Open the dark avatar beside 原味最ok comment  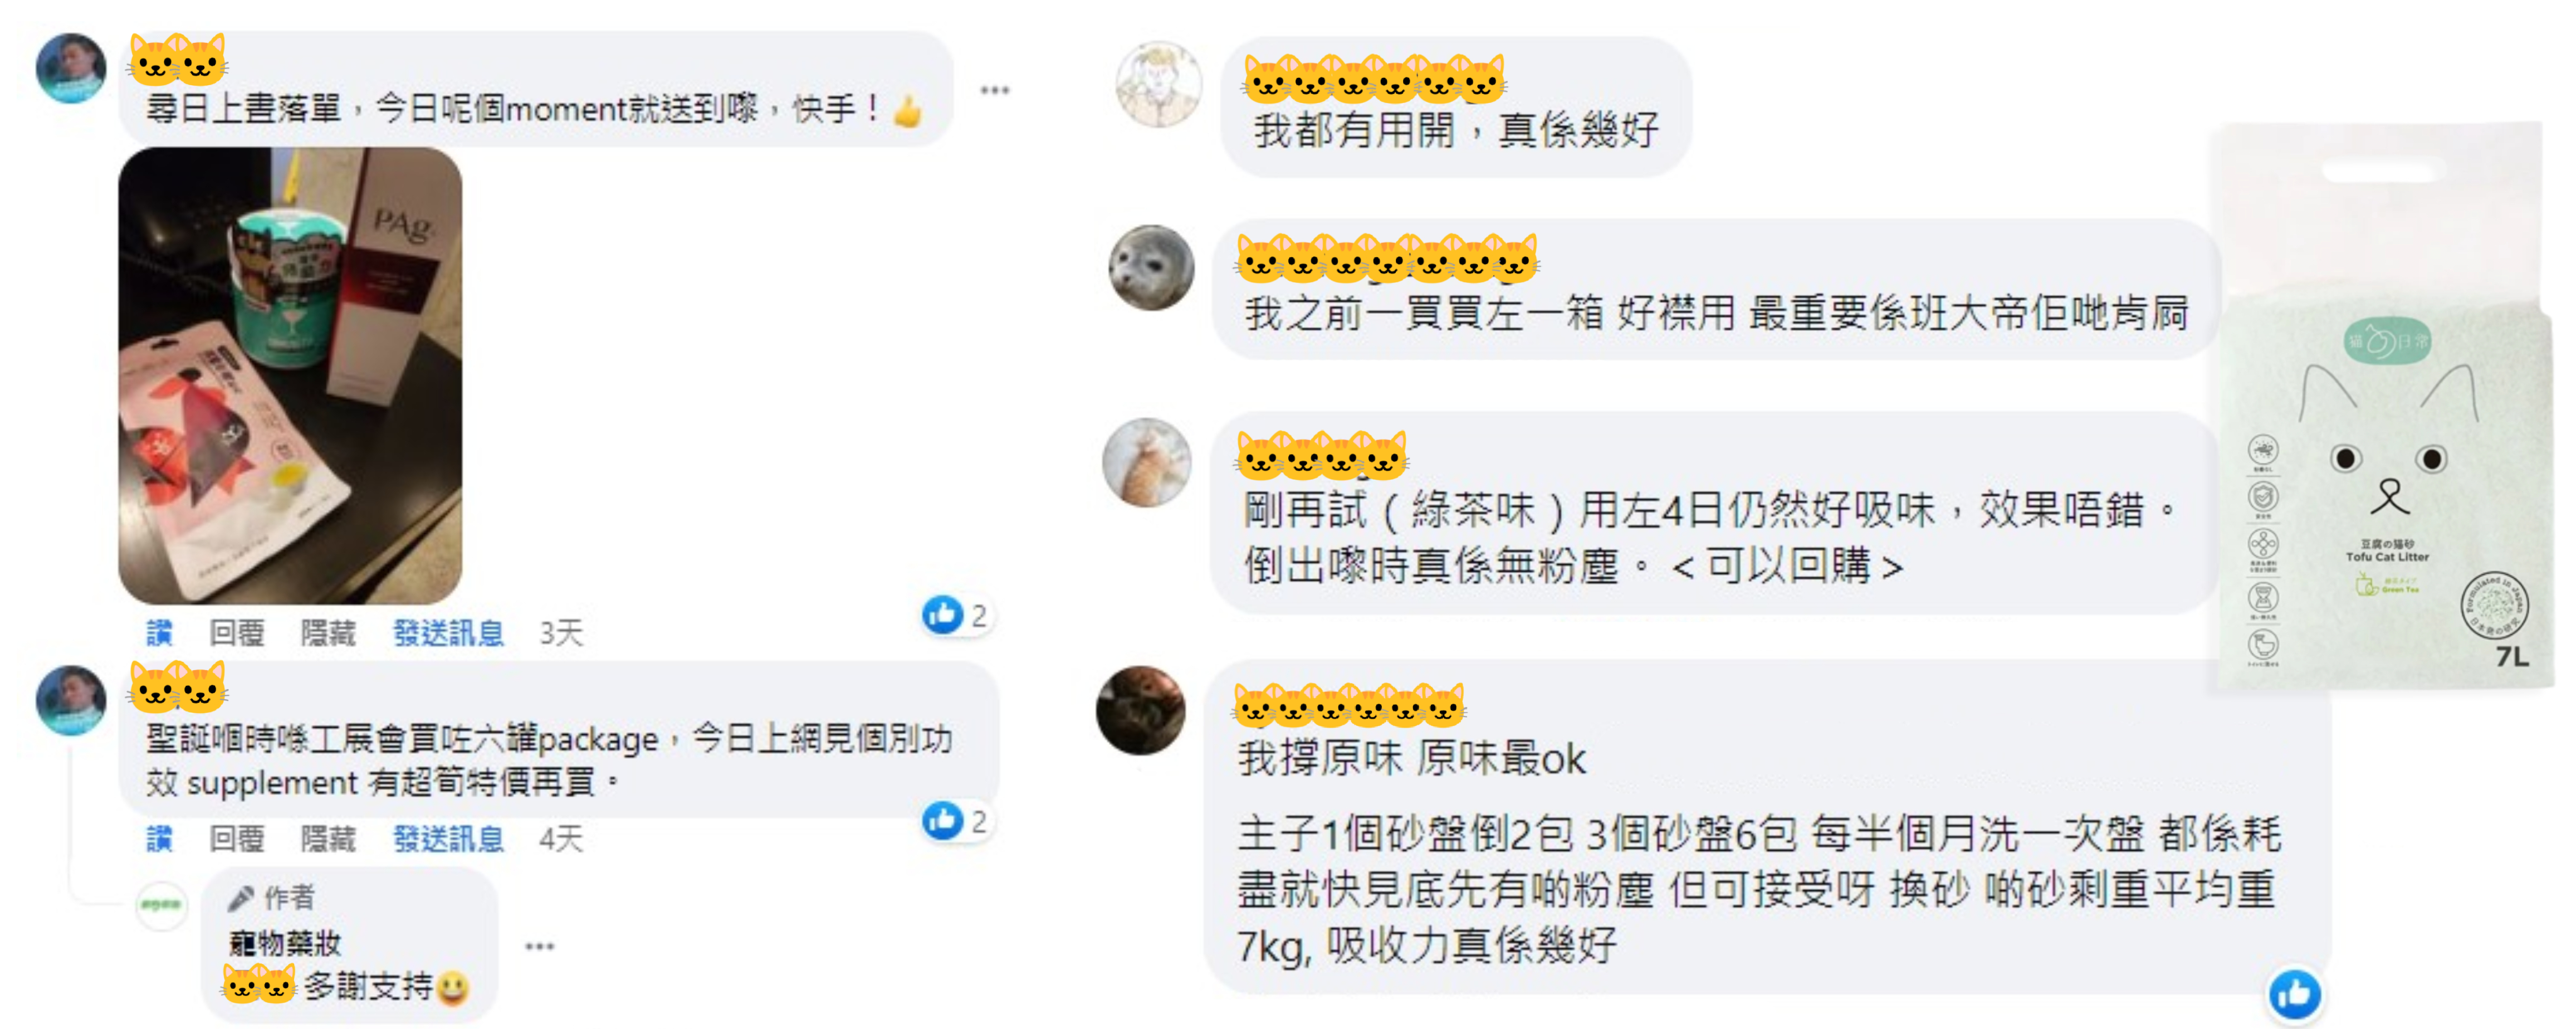[1140, 709]
